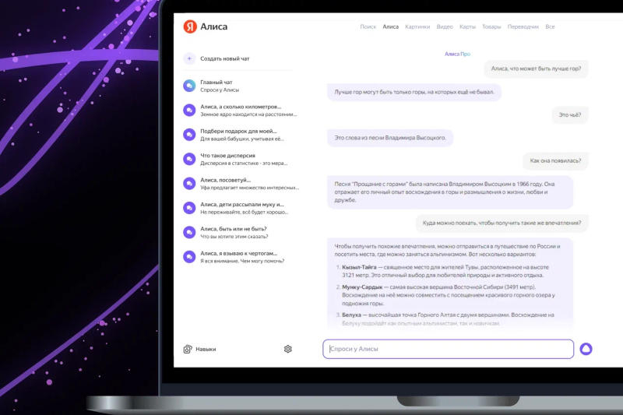Click preview 'Земное ядро находится на расстоянии'

coord(248,114)
